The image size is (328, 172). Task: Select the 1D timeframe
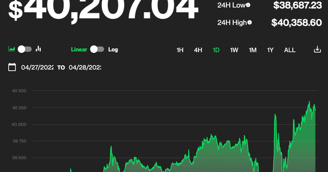coord(216,50)
